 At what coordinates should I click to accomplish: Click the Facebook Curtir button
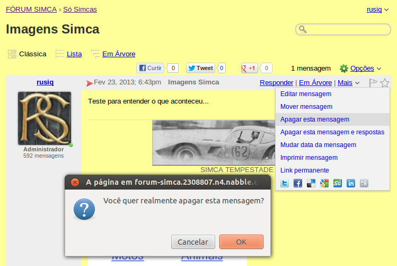click(x=150, y=68)
